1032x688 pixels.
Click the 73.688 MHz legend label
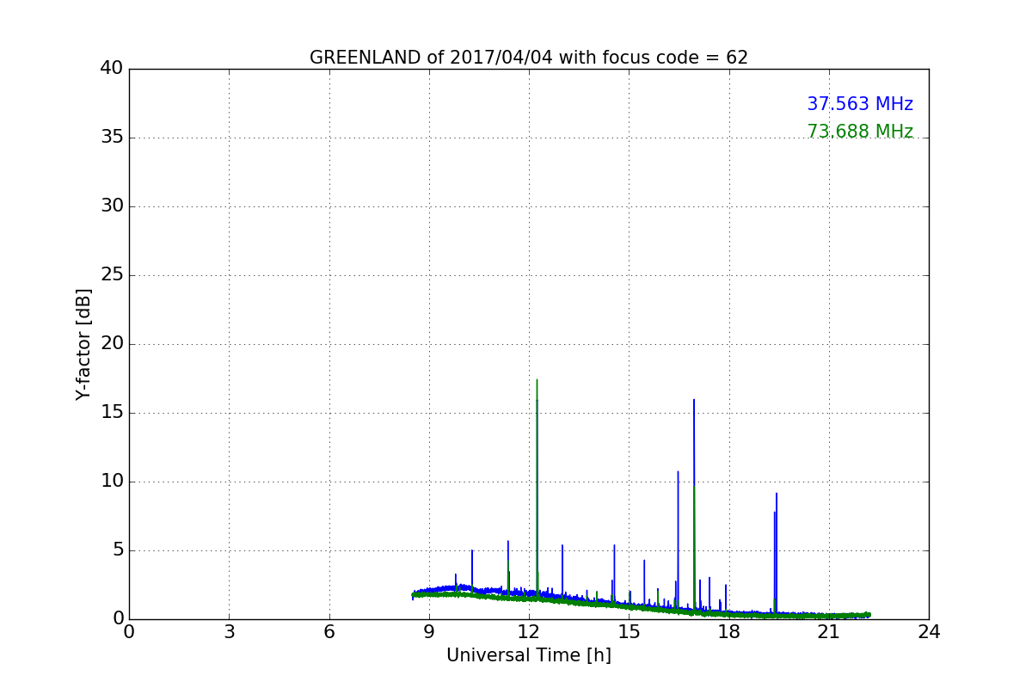click(x=859, y=132)
